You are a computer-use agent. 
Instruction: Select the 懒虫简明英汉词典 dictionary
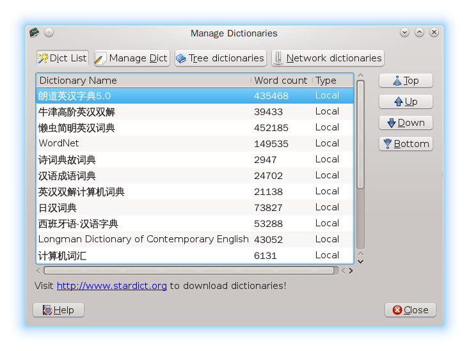coord(195,128)
